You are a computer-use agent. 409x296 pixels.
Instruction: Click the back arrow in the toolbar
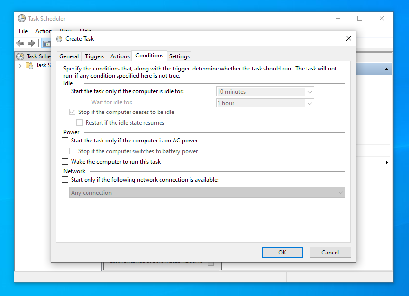click(20, 43)
